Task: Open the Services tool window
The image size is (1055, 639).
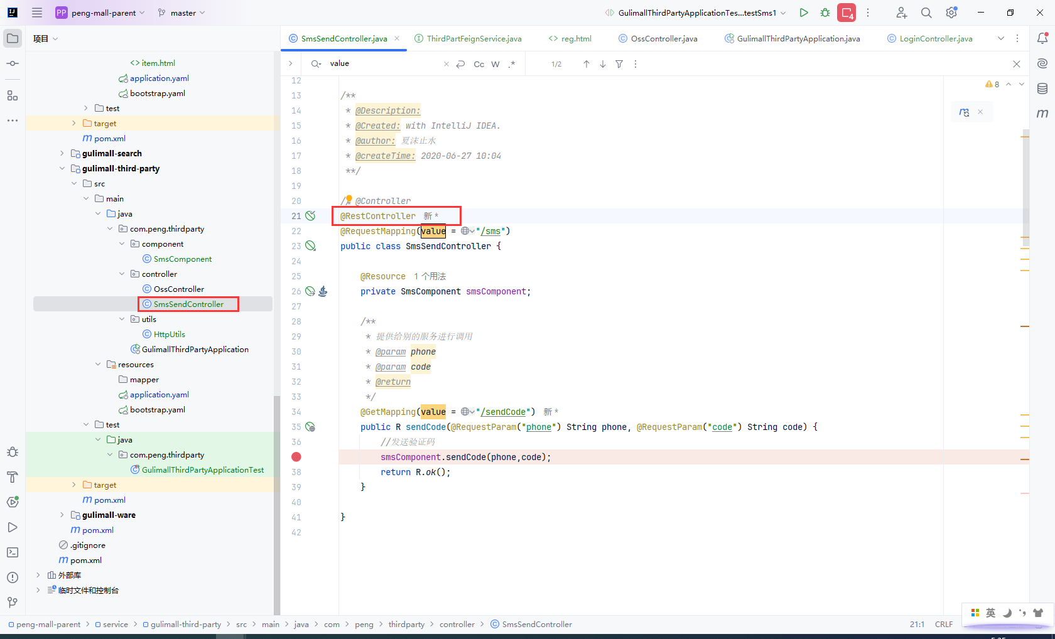Action: (13, 502)
